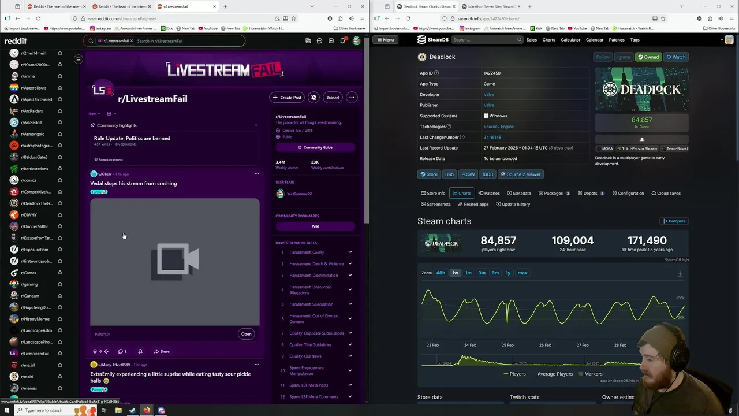Expand rule Harassment: Speculation

click(x=350, y=304)
